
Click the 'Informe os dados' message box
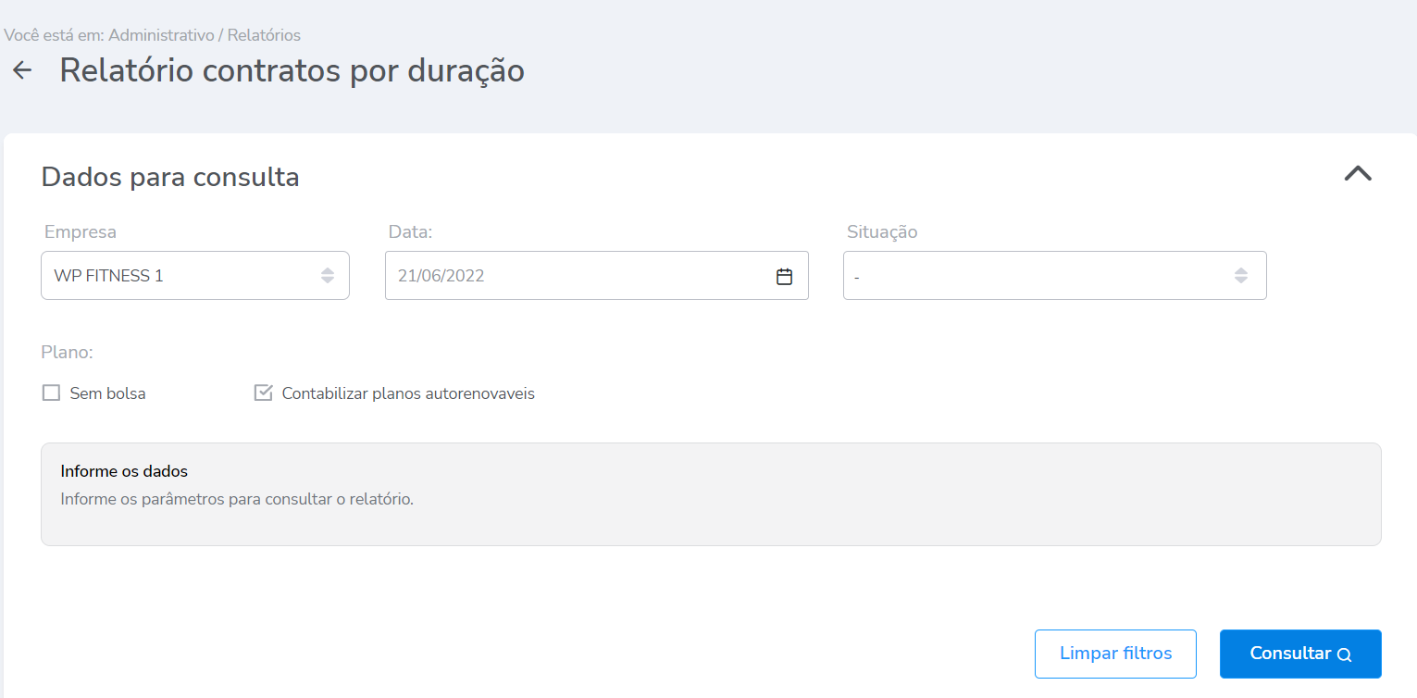pyautogui.click(x=710, y=493)
